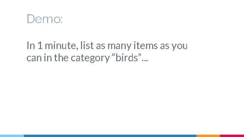This screenshot has width=244, height=137.
Task: Click the red segment of bottom bar
Action: [232, 136]
